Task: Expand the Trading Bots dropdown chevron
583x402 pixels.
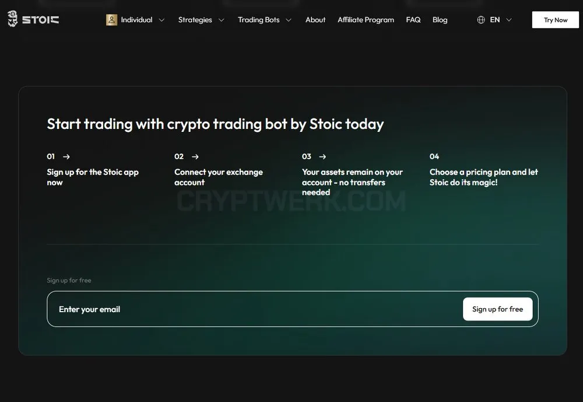Action: tap(289, 20)
